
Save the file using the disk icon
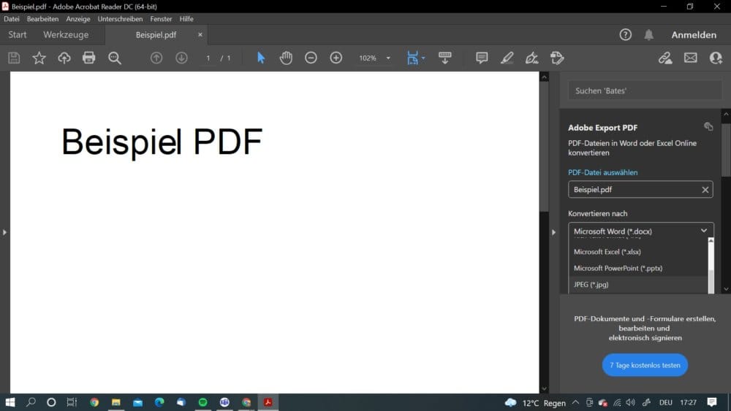coord(14,58)
